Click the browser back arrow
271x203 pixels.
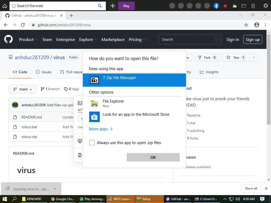[6, 25]
